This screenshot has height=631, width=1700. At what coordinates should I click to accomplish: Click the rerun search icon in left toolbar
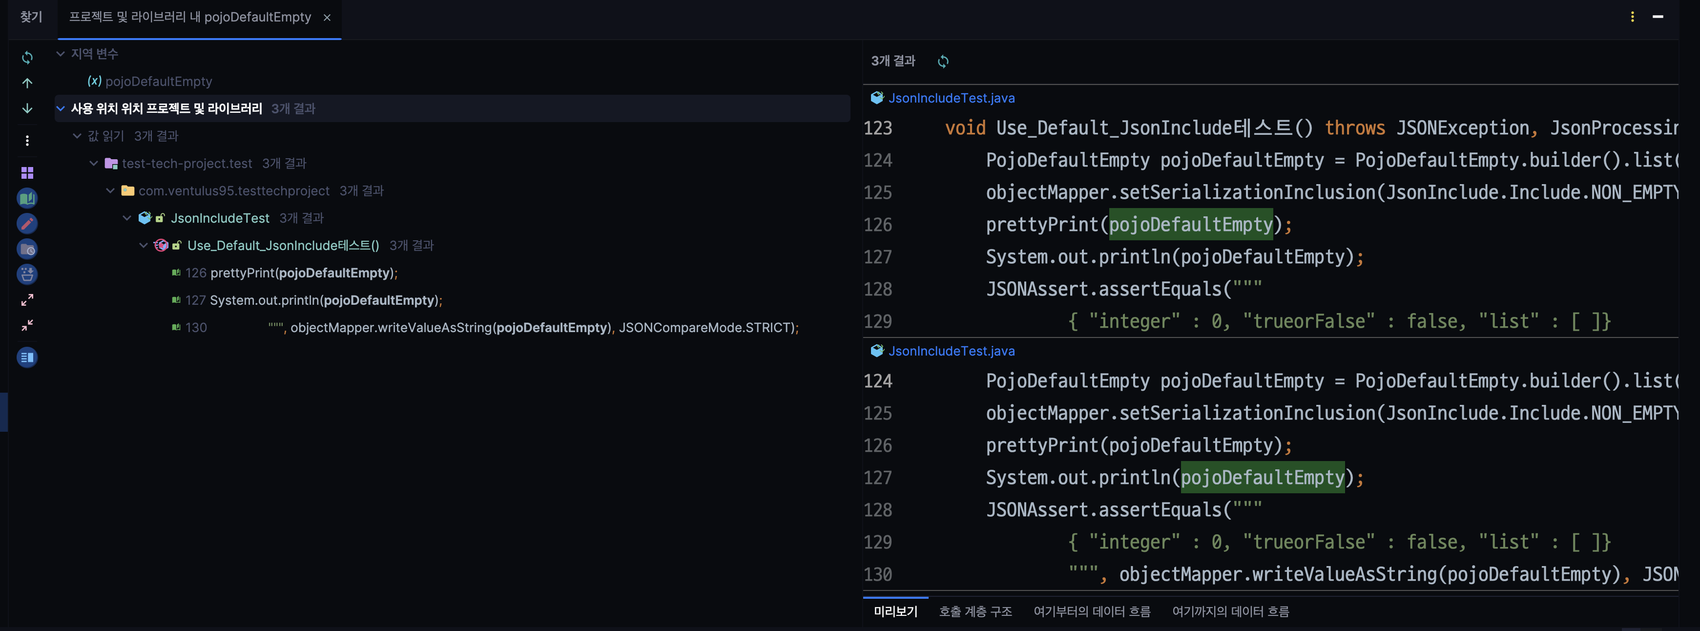(x=27, y=58)
